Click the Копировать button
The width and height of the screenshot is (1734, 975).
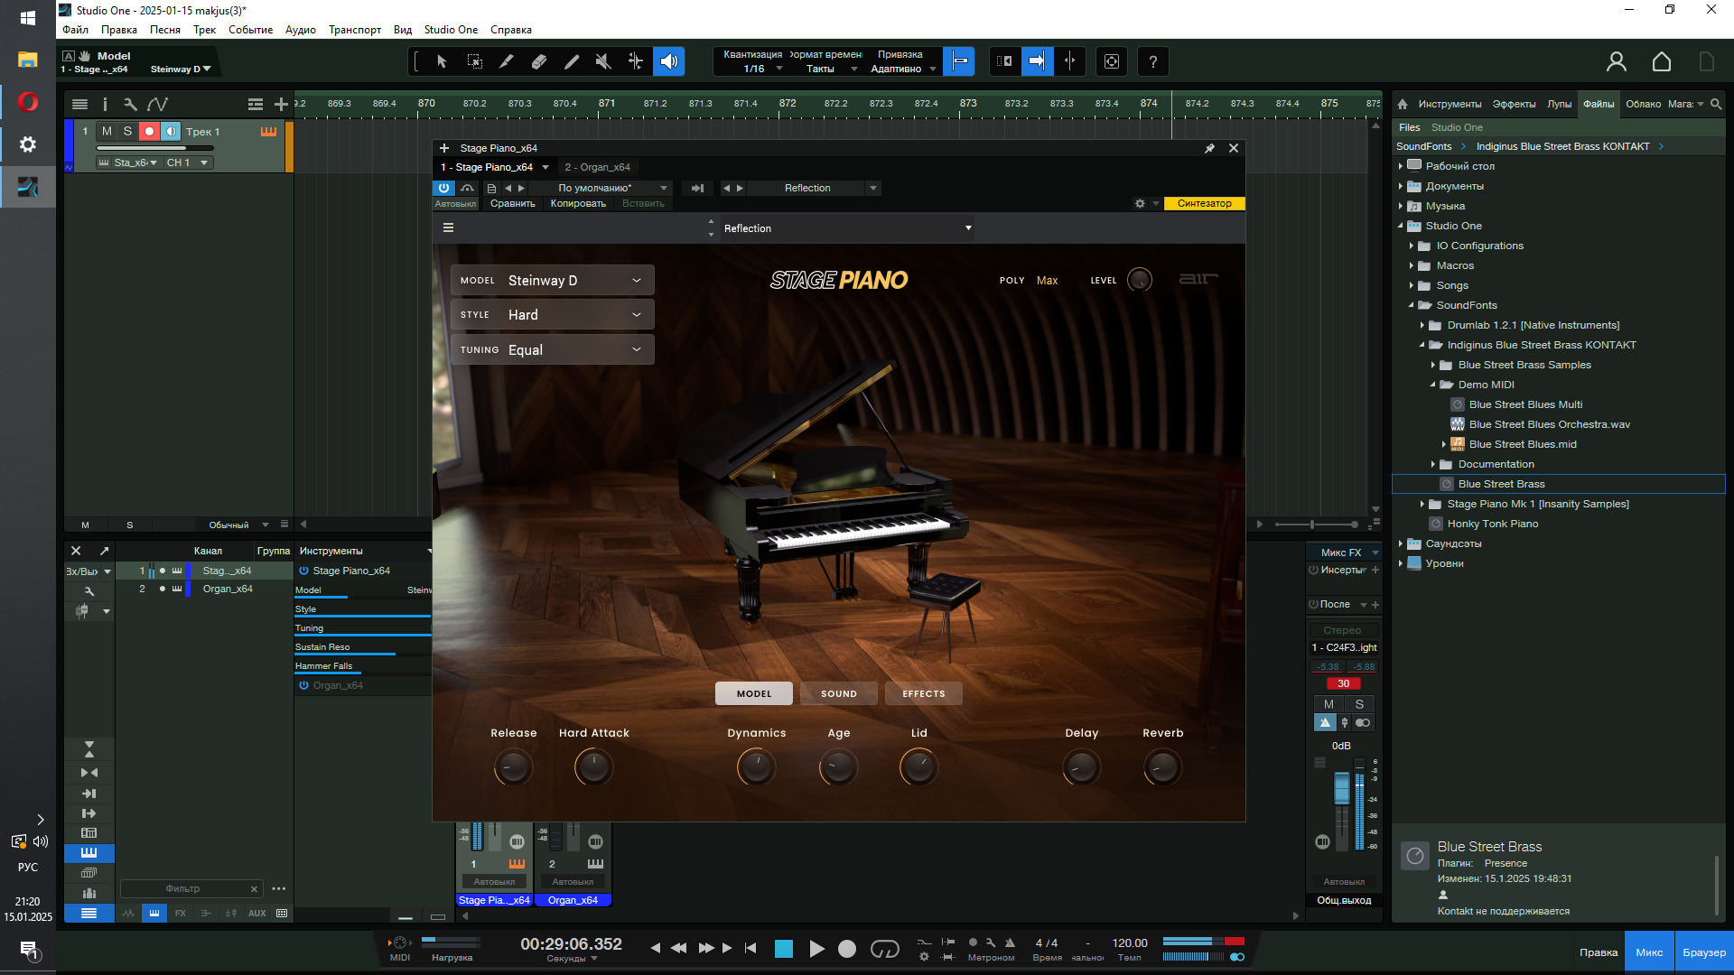coord(578,204)
